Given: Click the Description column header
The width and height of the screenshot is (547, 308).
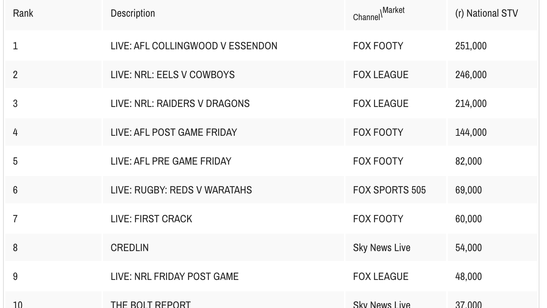Looking at the screenshot, I should tap(133, 13).
